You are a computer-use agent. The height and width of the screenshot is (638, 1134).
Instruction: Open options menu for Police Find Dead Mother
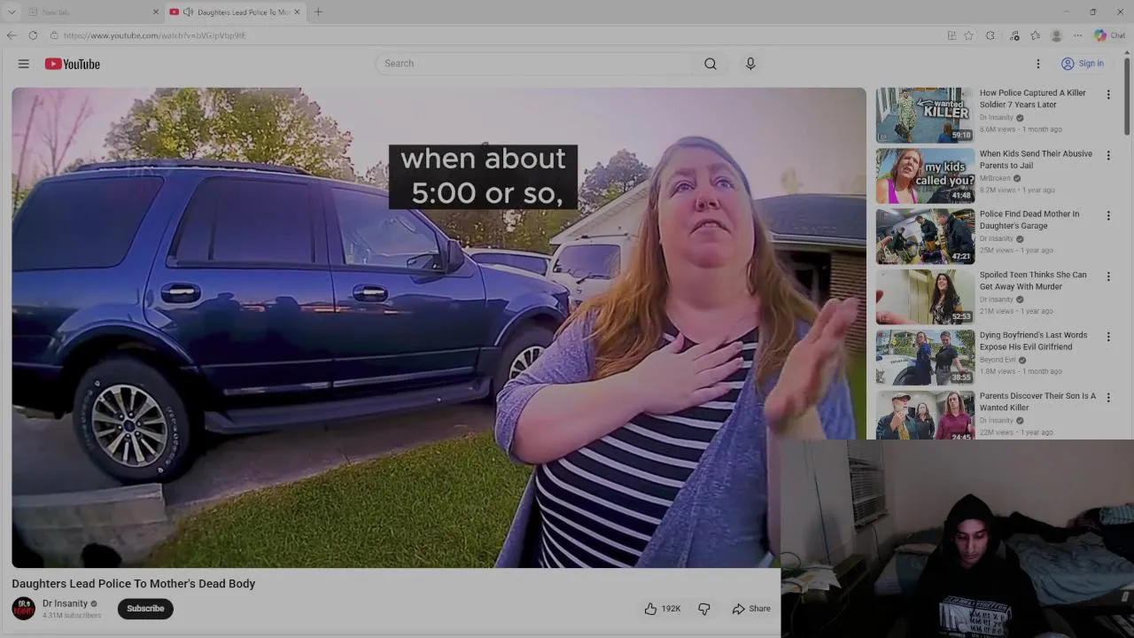[1107, 215]
